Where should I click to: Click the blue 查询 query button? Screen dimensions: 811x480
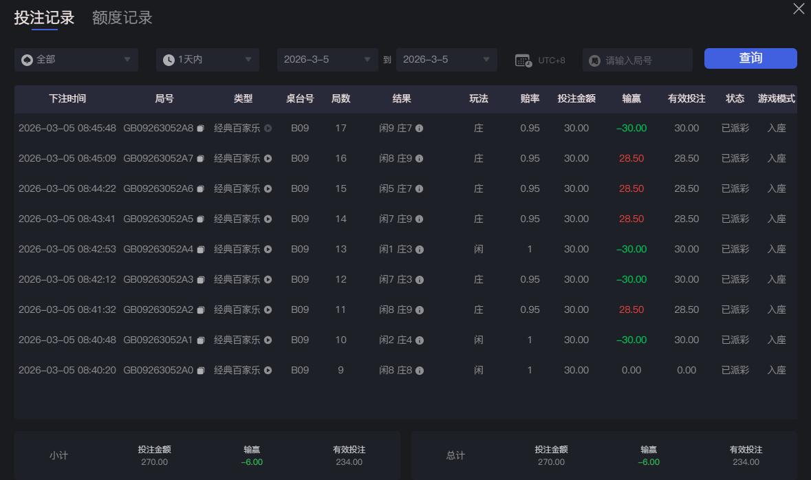click(750, 58)
